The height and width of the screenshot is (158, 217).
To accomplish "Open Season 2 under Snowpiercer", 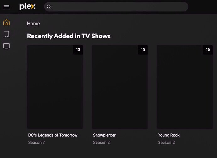I will pyautogui.click(x=101, y=142).
